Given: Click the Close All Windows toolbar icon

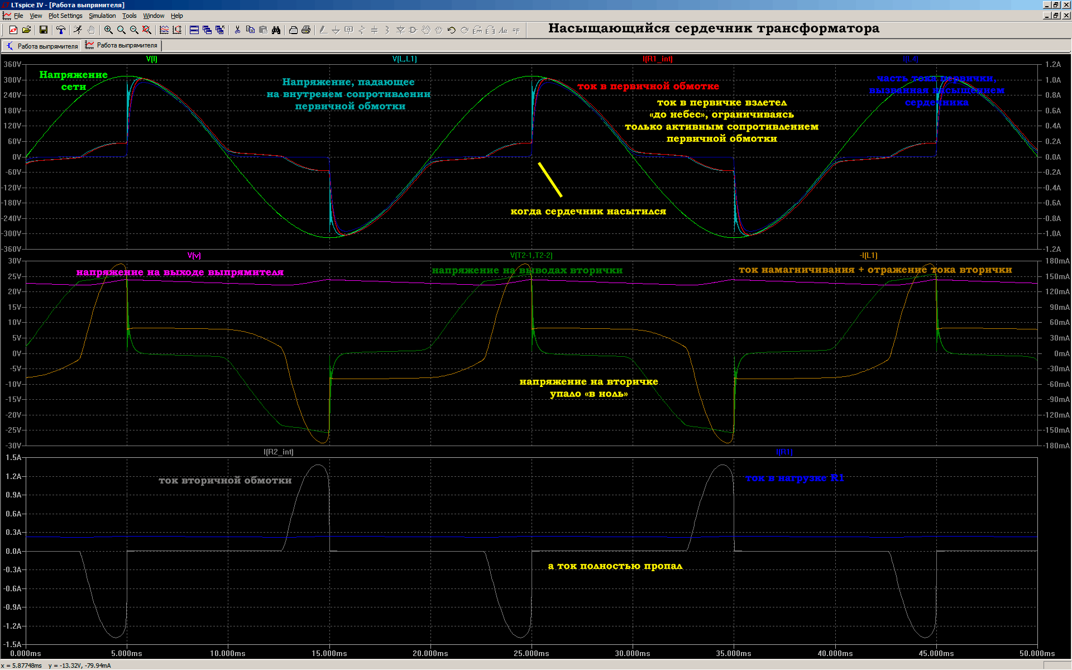Looking at the screenshot, I should (220, 30).
